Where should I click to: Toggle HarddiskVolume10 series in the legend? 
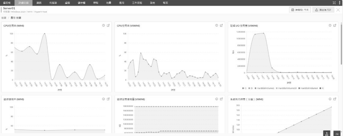pyautogui.click(x=286, y=88)
